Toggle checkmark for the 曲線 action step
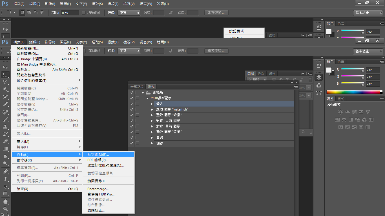The image size is (385, 216). point(131,138)
